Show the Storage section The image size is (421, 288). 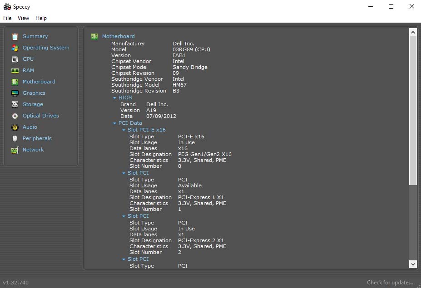click(x=33, y=104)
